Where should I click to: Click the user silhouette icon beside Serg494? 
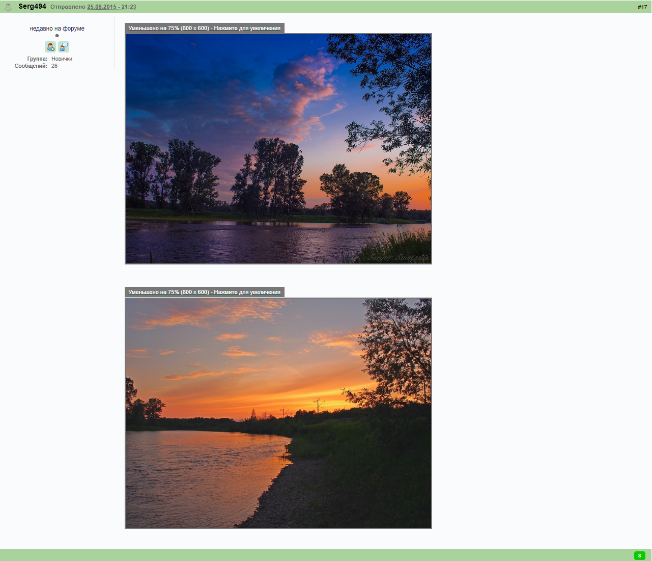click(8, 7)
